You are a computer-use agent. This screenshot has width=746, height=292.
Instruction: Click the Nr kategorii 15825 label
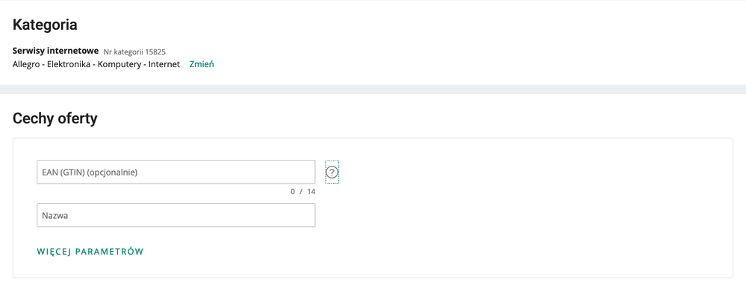tap(134, 52)
